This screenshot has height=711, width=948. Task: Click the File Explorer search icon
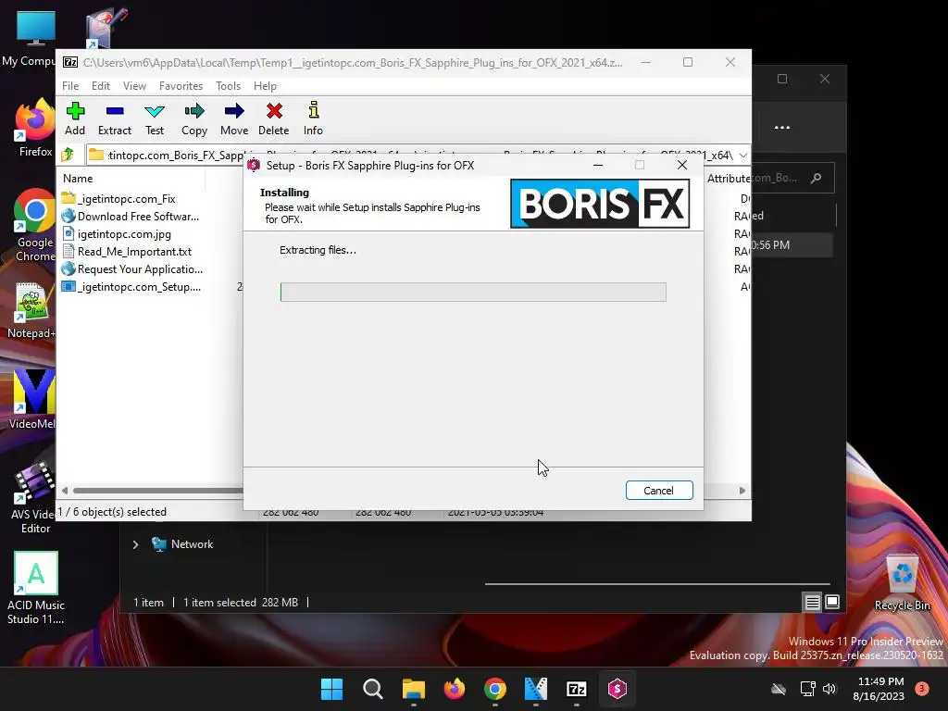(x=817, y=178)
